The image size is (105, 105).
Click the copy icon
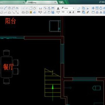83,8
